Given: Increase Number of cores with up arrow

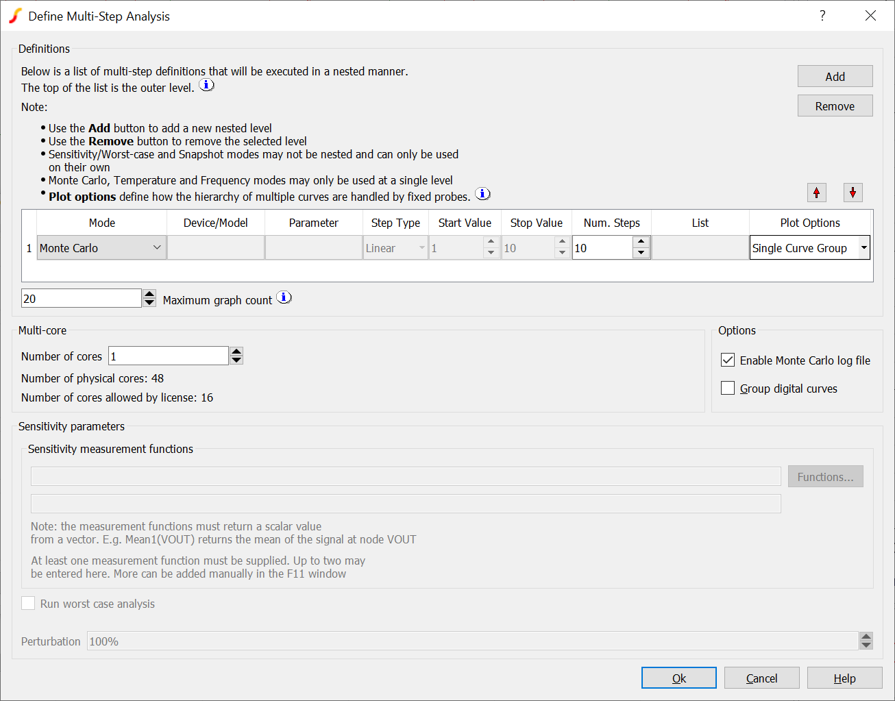Looking at the screenshot, I should (236, 352).
